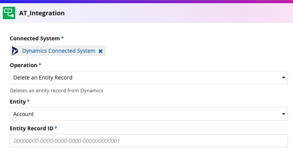Click the Dynamics logo icon

tap(15, 51)
